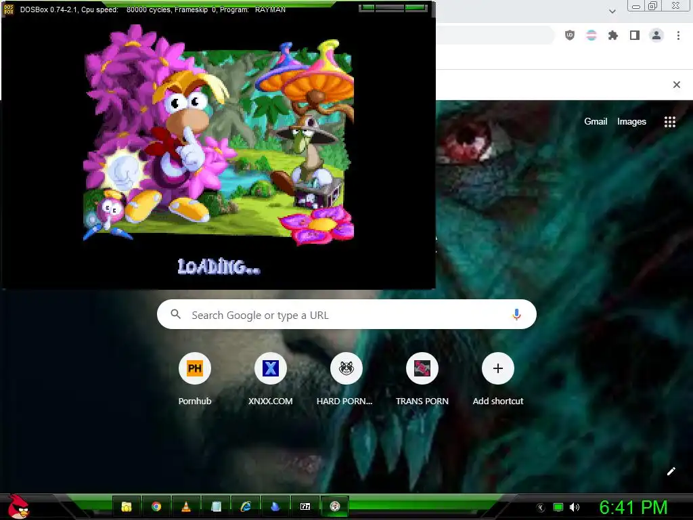Open the Google apps grid
The height and width of the screenshot is (520, 693).
(670, 122)
